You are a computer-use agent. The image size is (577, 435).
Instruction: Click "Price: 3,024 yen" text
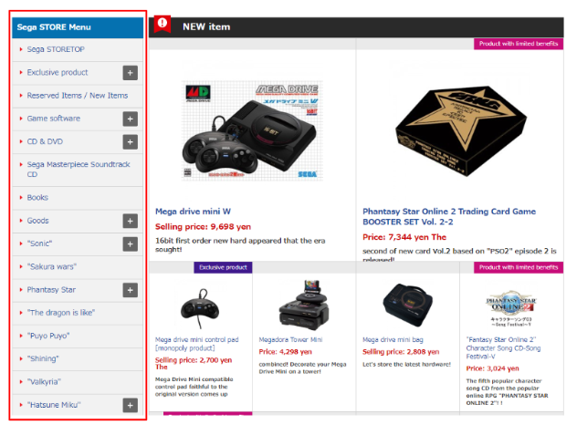coord(493,368)
